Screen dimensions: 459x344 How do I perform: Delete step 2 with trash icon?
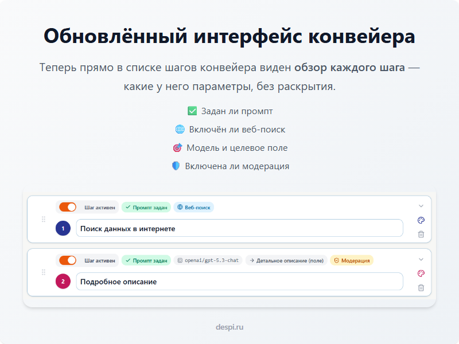pos(421,288)
